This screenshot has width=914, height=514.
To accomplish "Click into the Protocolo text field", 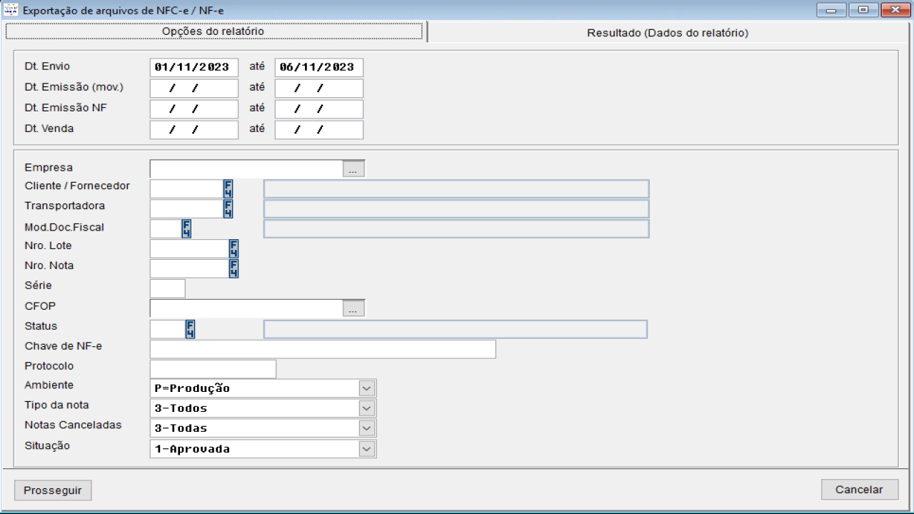I will pos(212,369).
